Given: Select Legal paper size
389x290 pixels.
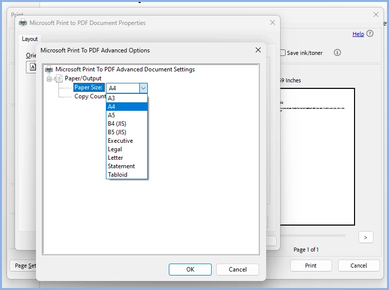Looking at the screenshot, I should 127,149.
